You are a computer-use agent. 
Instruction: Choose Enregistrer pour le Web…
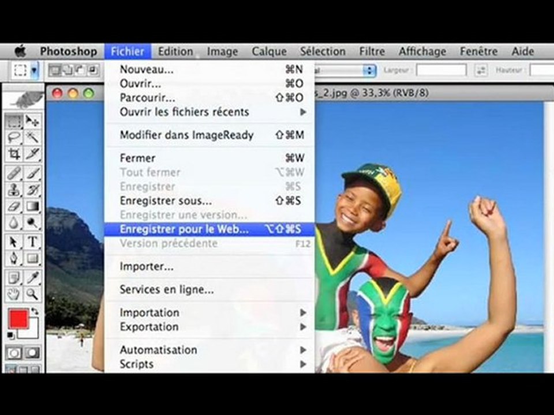pyautogui.click(x=209, y=229)
